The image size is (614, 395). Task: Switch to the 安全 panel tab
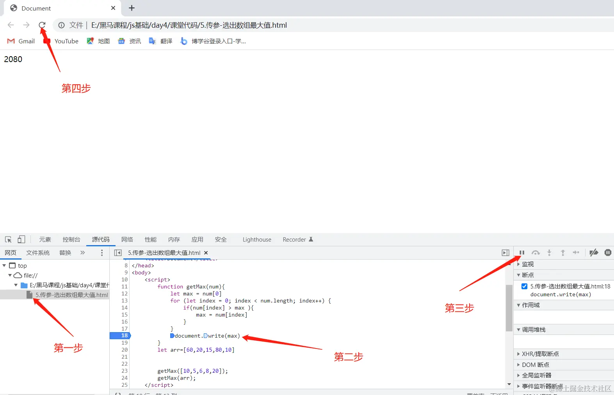coord(221,240)
